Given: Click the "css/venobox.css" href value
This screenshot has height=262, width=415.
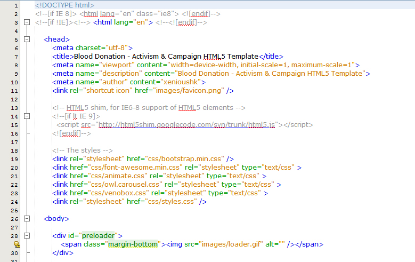Looking at the screenshot, I should pyautogui.click(x=119, y=193).
